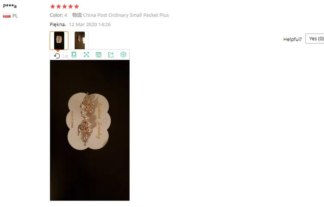Screen dimensions: 324x207
Task: Select the second review photo thumbnail
Action: point(79,40)
